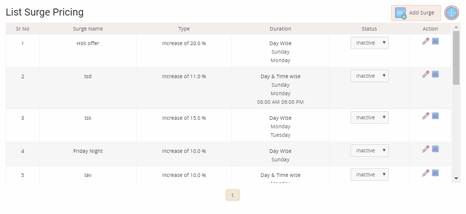This screenshot has width=466, height=214.
Task: Edit the Holi offer surge entry
Action: coord(426,41)
